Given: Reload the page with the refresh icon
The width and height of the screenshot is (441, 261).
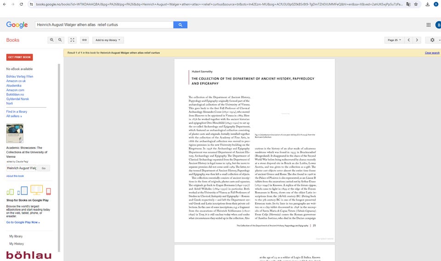Looking at the screenshot, I should pyautogui.click(x=21, y=4).
